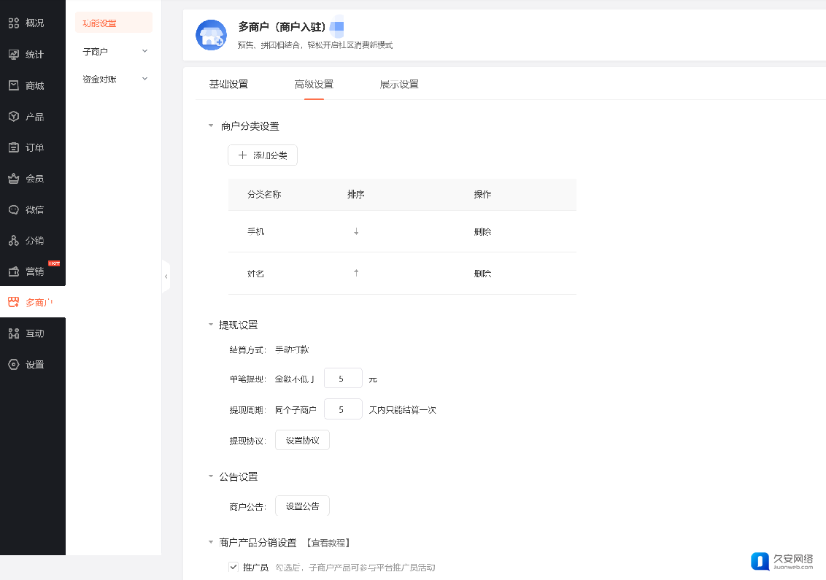Click the HOT badge on 营销

tap(54, 263)
